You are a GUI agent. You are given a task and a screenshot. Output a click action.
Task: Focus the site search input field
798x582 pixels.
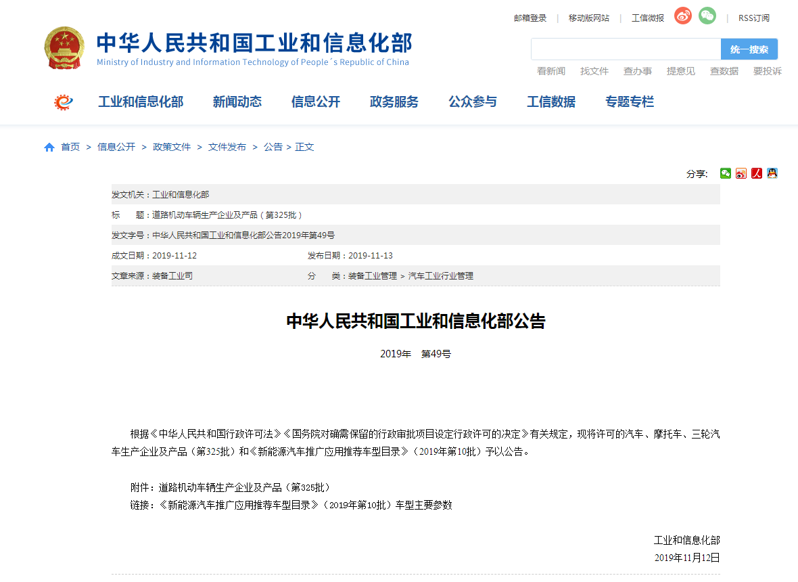coord(626,49)
